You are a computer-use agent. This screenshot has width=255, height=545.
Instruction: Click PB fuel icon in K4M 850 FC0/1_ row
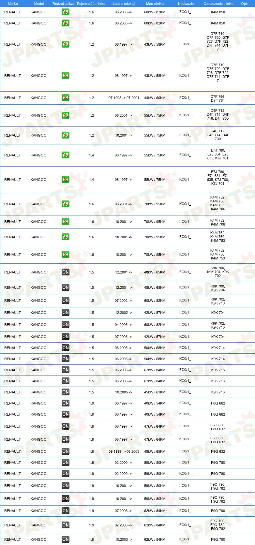[66, 12]
